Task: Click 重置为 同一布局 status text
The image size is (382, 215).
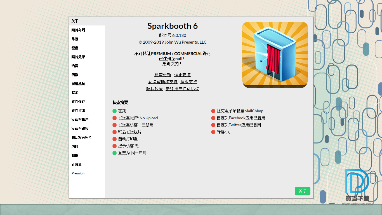Action: click(132, 153)
